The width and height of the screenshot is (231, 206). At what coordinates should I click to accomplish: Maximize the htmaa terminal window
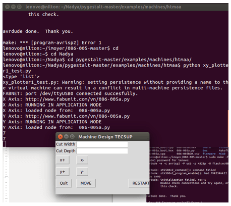tap(19, 7)
